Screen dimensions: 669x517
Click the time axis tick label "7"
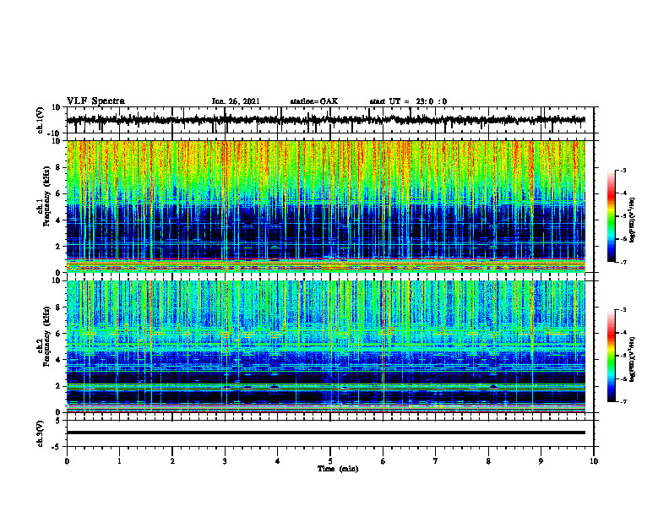(x=436, y=461)
